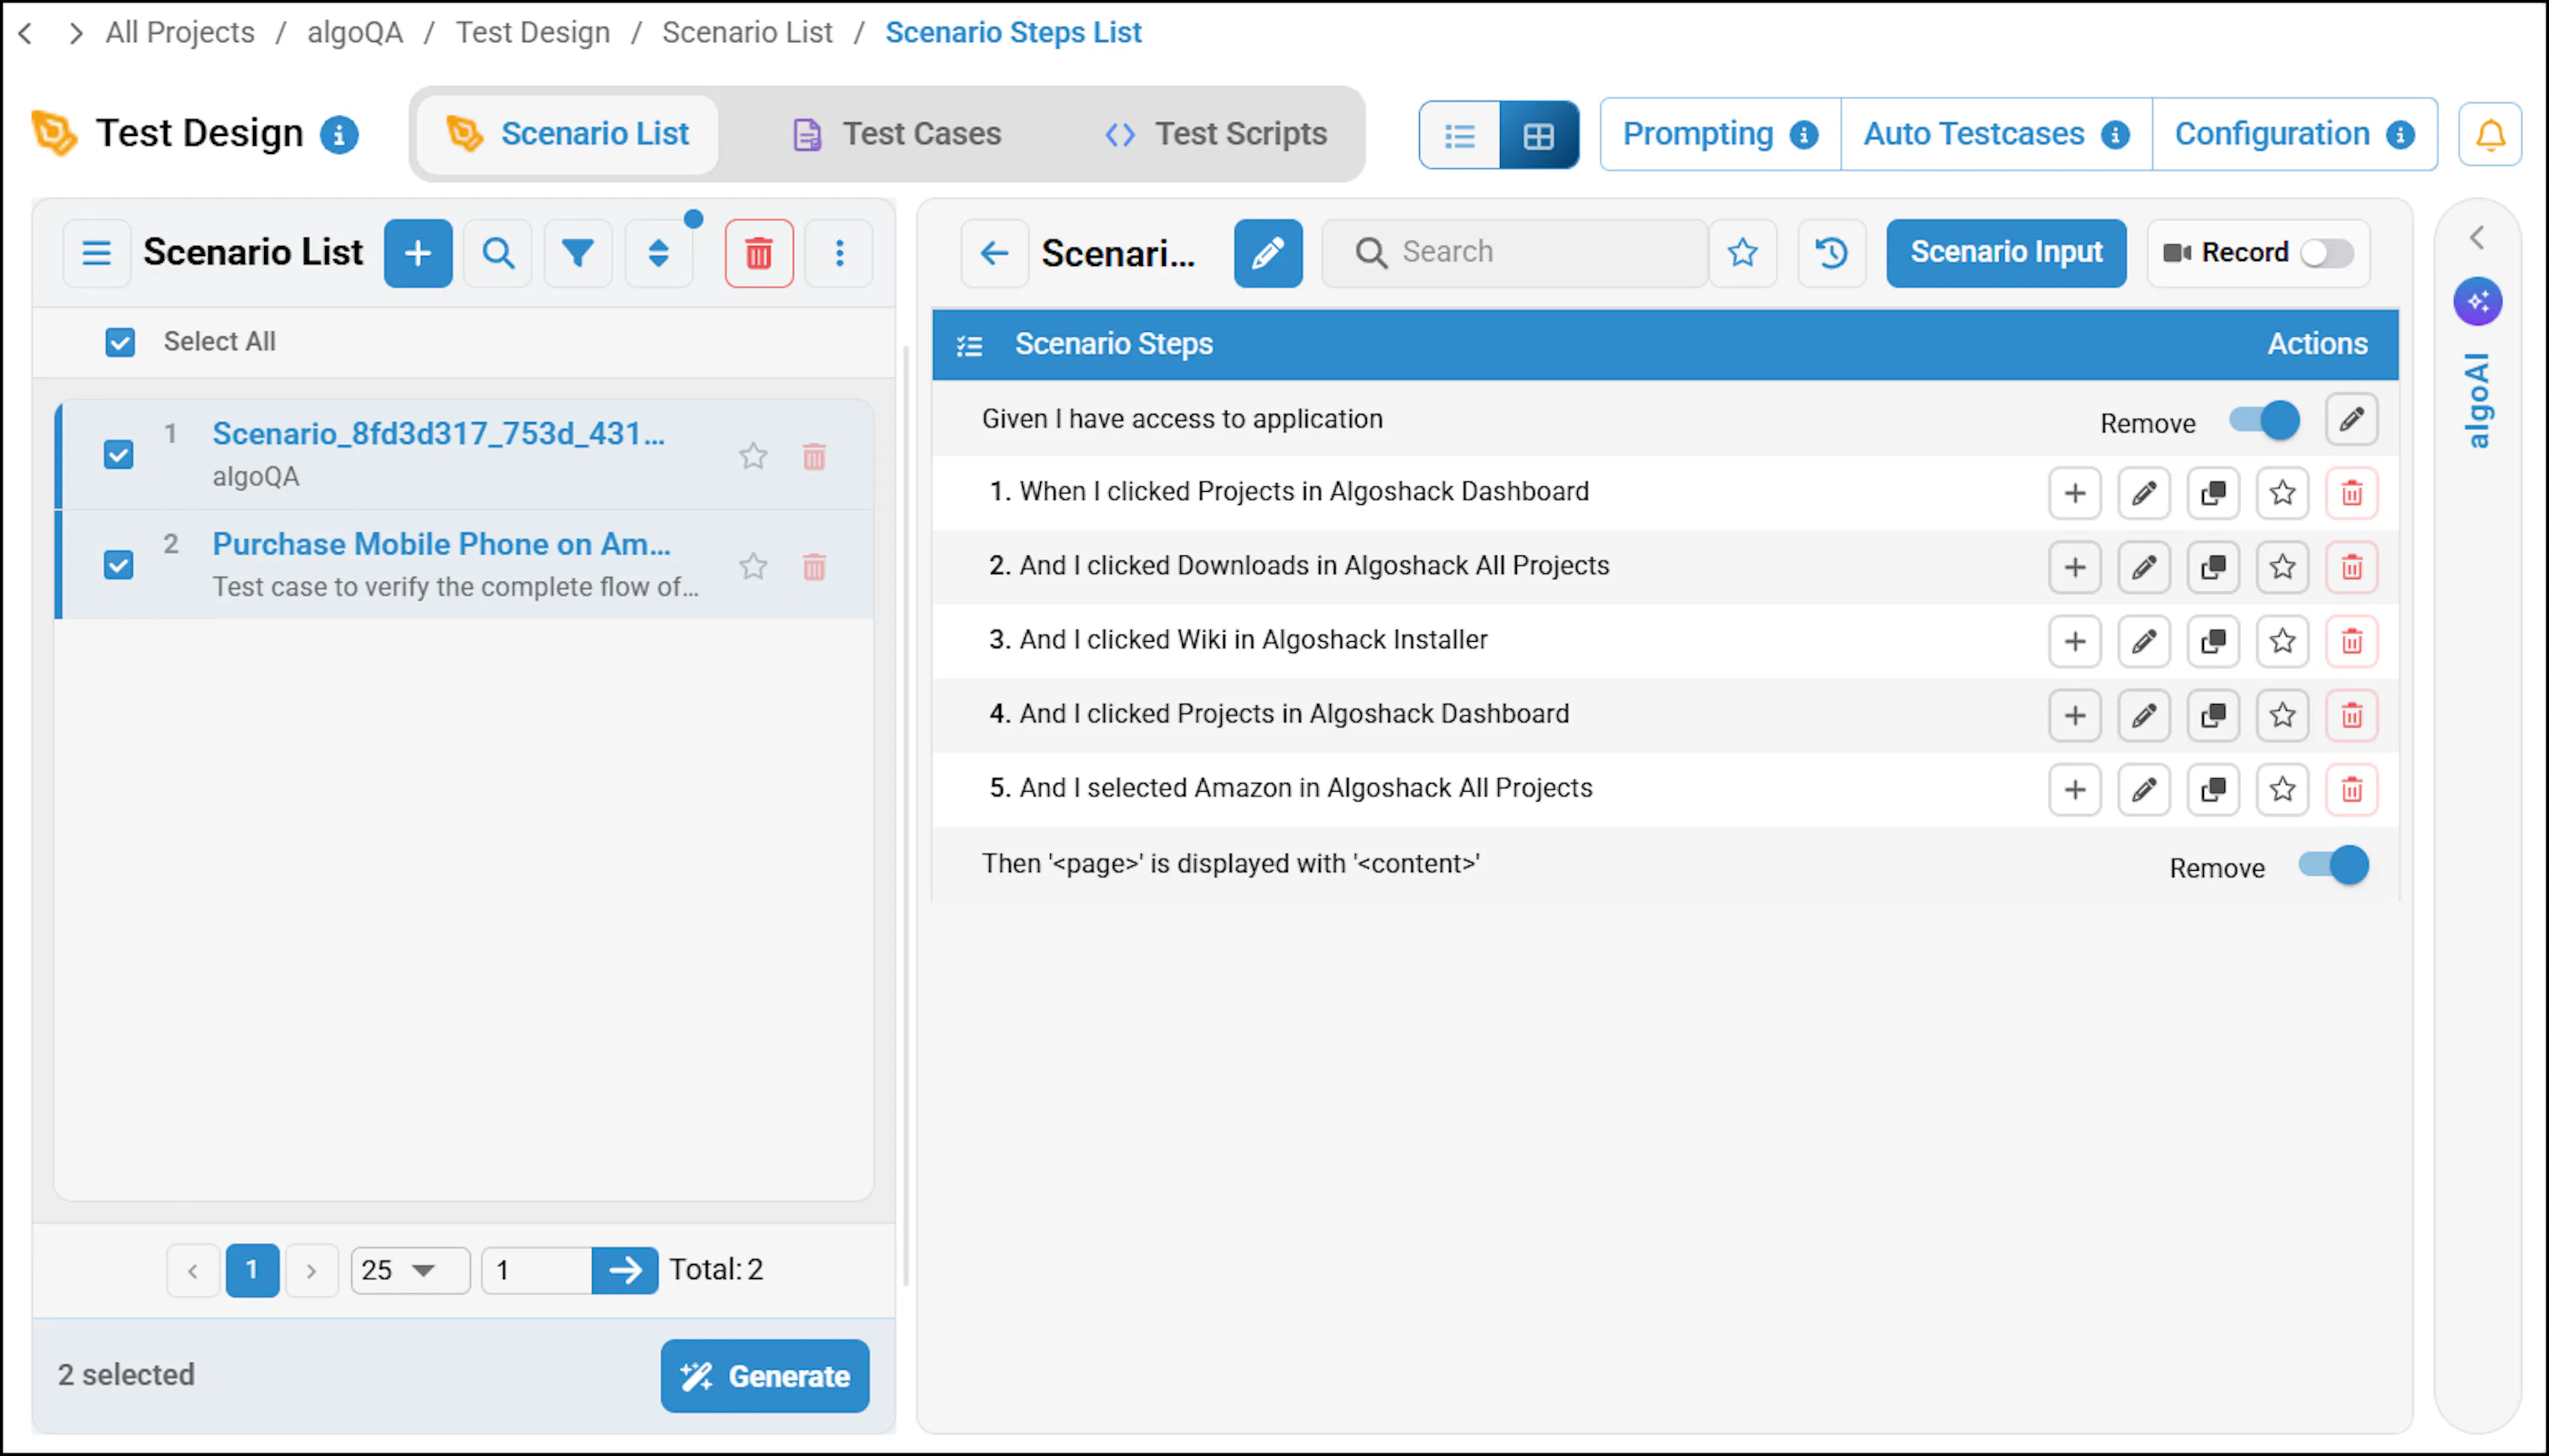Open scenario list search magnifier
This screenshot has width=2549, height=1456.
coord(498,253)
